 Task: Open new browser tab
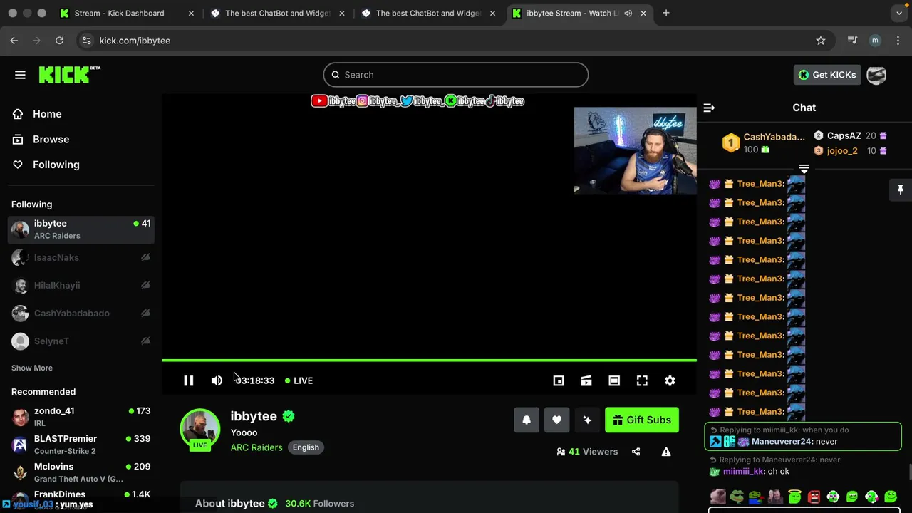(x=666, y=13)
